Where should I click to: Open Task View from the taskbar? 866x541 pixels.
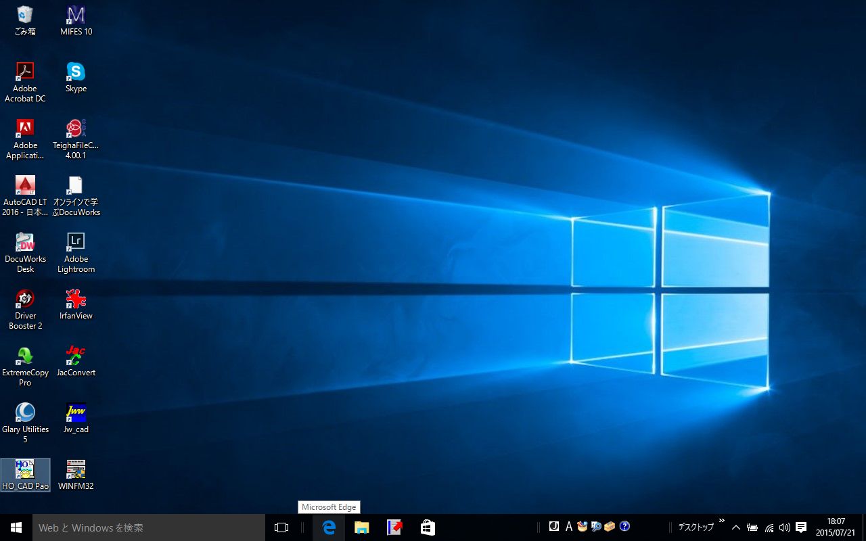(x=281, y=527)
